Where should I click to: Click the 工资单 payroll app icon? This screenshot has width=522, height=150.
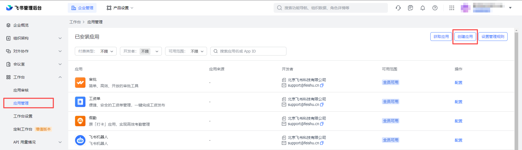pyautogui.click(x=80, y=102)
